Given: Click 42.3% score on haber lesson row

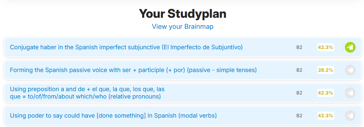Looking at the screenshot, I should pos(326,47).
